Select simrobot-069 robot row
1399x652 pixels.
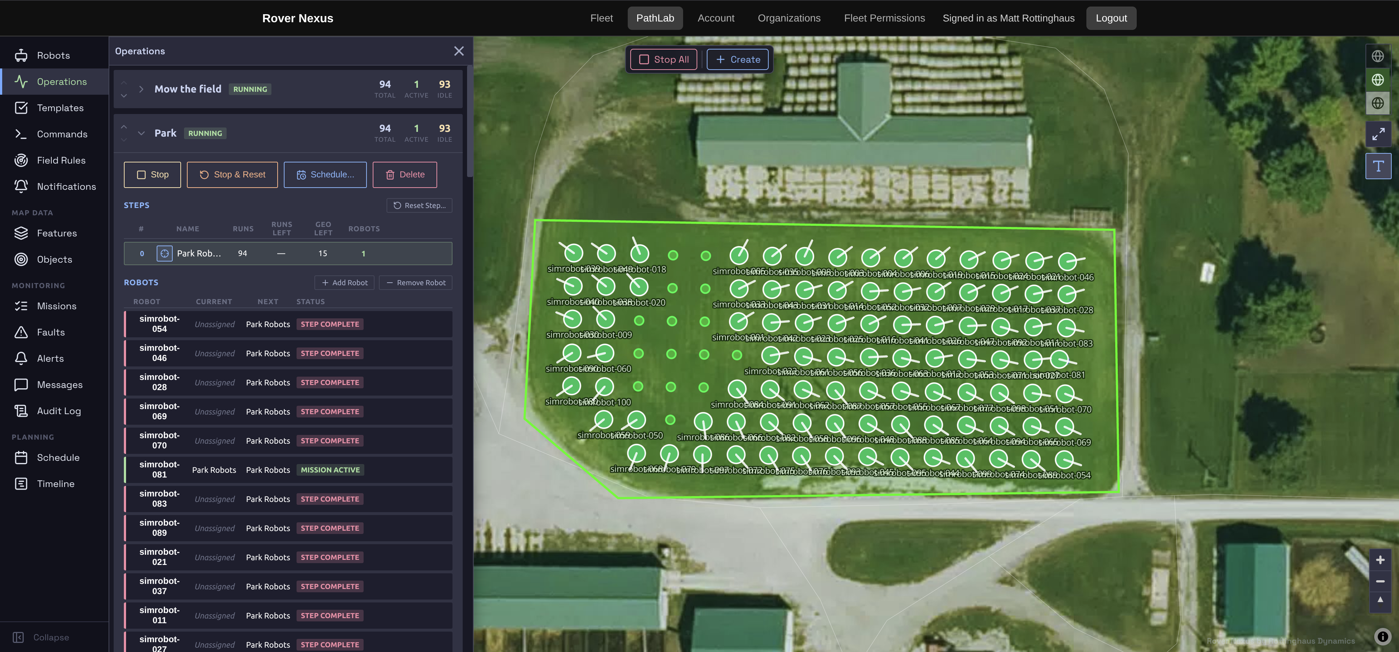pyautogui.click(x=288, y=412)
